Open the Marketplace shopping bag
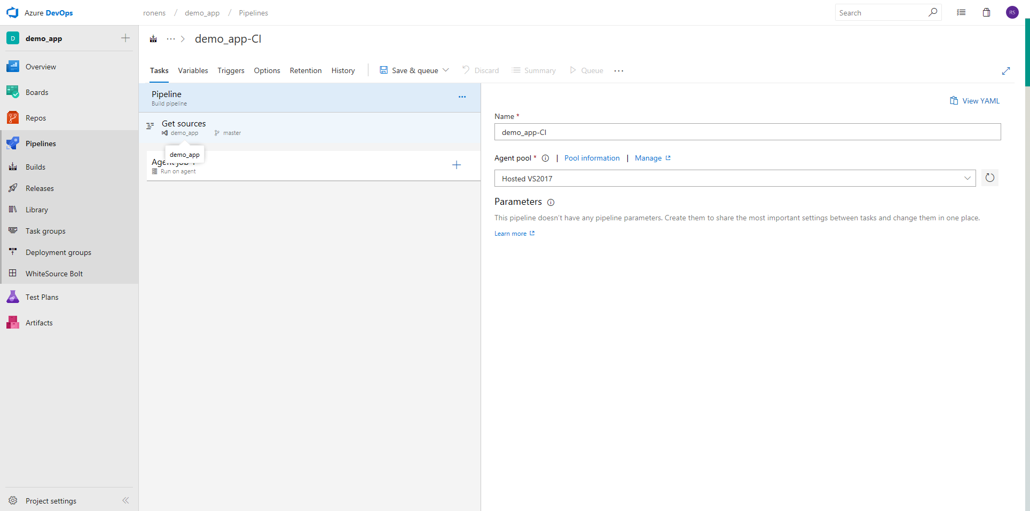Screen dimensions: 1030x511 click(x=986, y=12)
